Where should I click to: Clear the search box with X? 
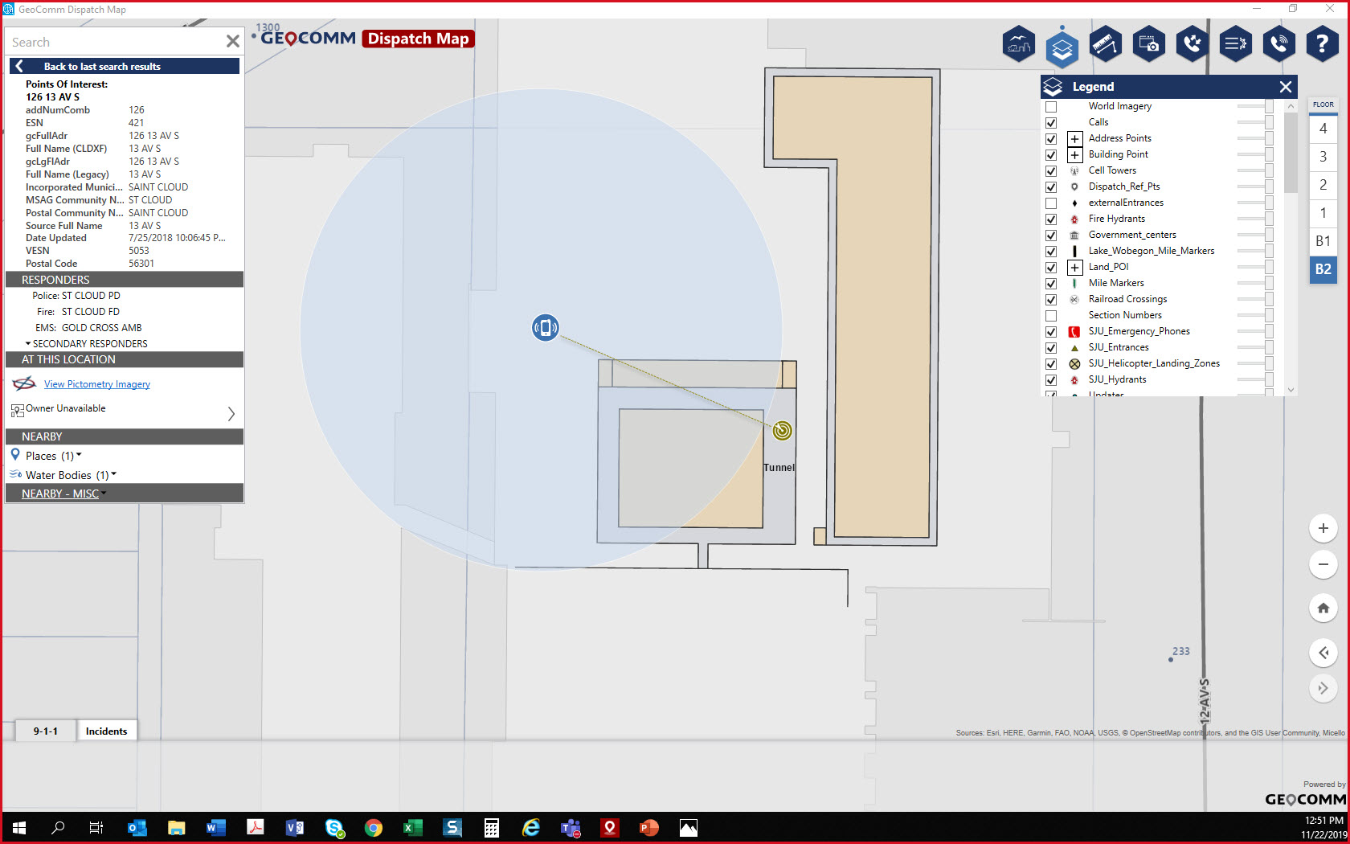233,41
